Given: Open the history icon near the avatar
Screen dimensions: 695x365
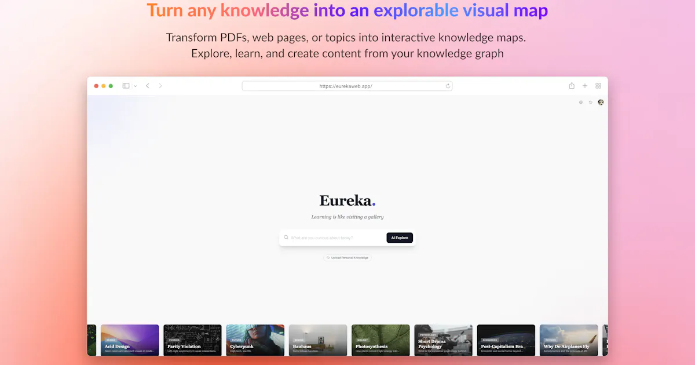Looking at the screenshot, I should pyautogui.click(x=591, y=102).
